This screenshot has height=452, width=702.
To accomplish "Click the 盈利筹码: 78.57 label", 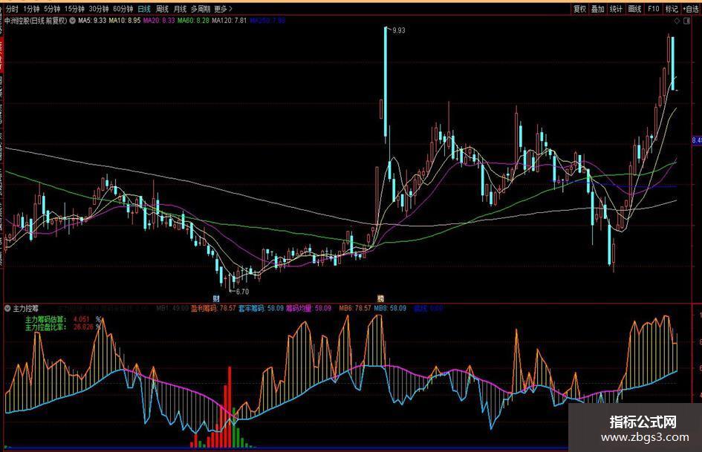I will (213, 308).
